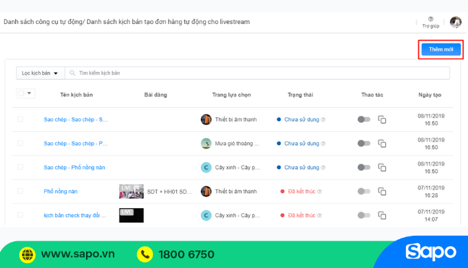Open script Sao chép - Phố nồng nàn
468x268 pixels.
74,168
